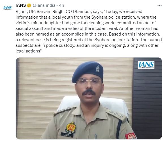Click the officer's eyeglasses in the video
The image size is (164, 141).
click(89, 81)
